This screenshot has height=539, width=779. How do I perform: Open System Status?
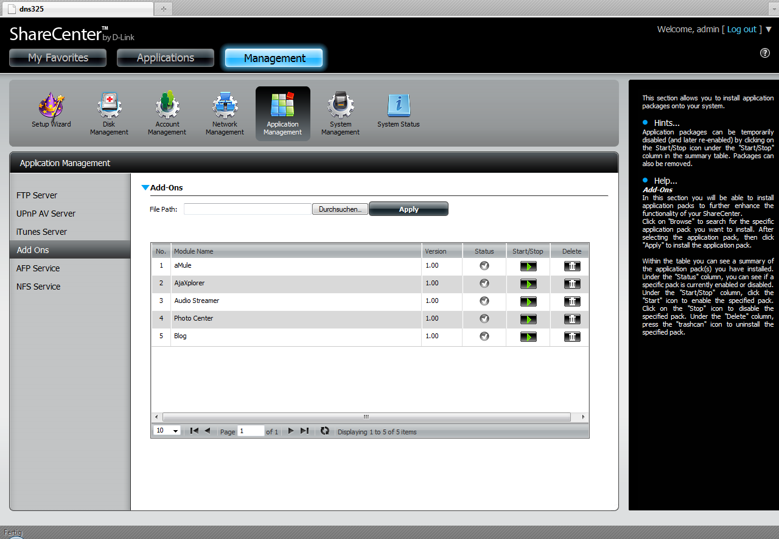tap(398, 108)
